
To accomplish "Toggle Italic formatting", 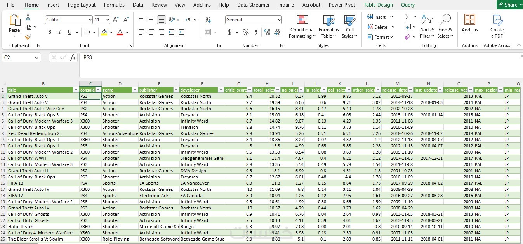I will [60, 32].
